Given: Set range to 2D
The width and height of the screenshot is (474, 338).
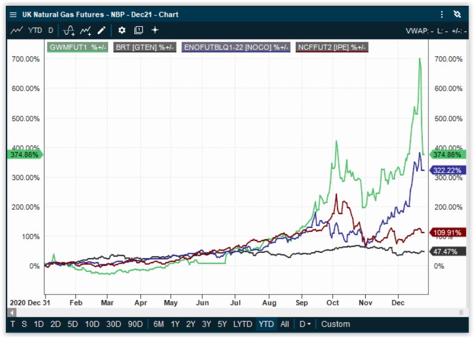Looking at the screenshot, I should pos(55,324).
